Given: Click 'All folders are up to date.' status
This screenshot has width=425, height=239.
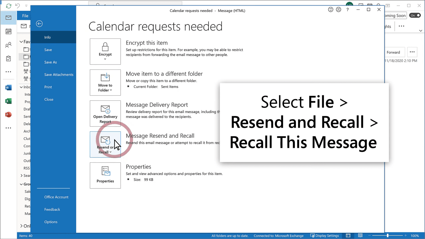Looking at the screenshot, I should click(230, 236).
